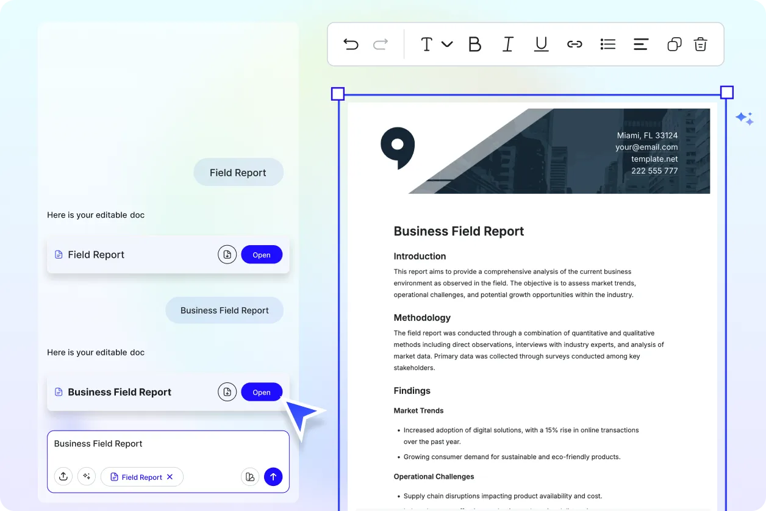Click the Undo icon in the toolbar

(351, 44)
